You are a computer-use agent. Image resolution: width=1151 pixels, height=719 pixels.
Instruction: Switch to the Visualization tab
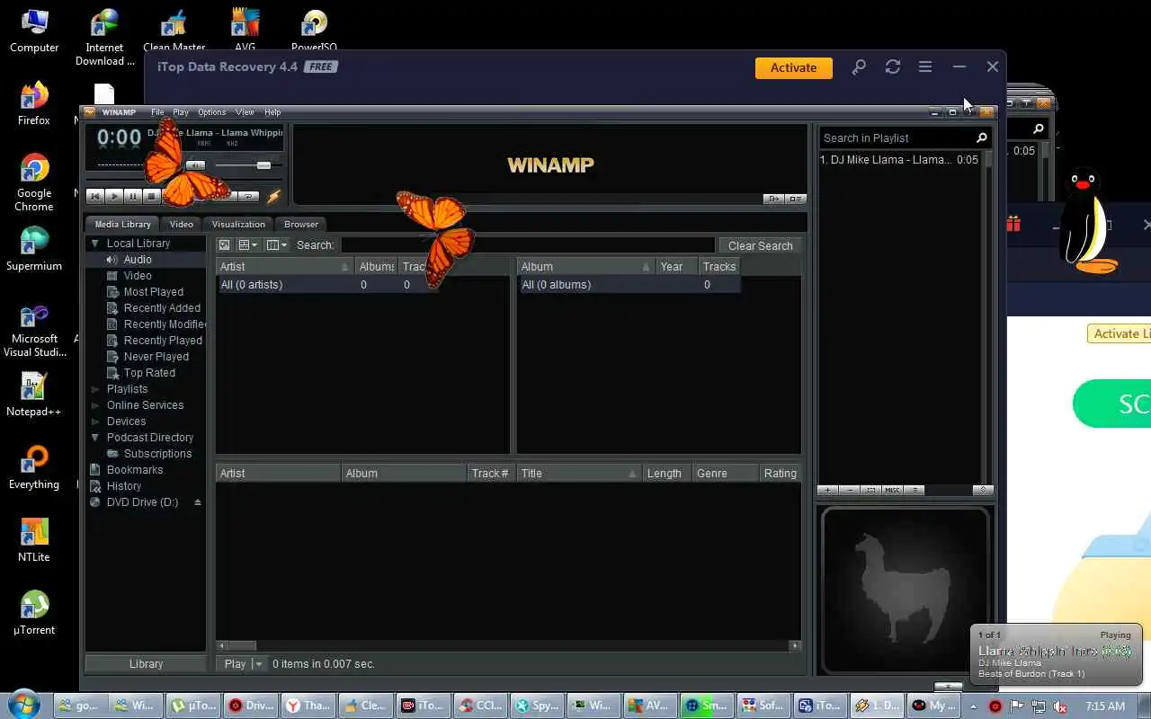[238, 224]
